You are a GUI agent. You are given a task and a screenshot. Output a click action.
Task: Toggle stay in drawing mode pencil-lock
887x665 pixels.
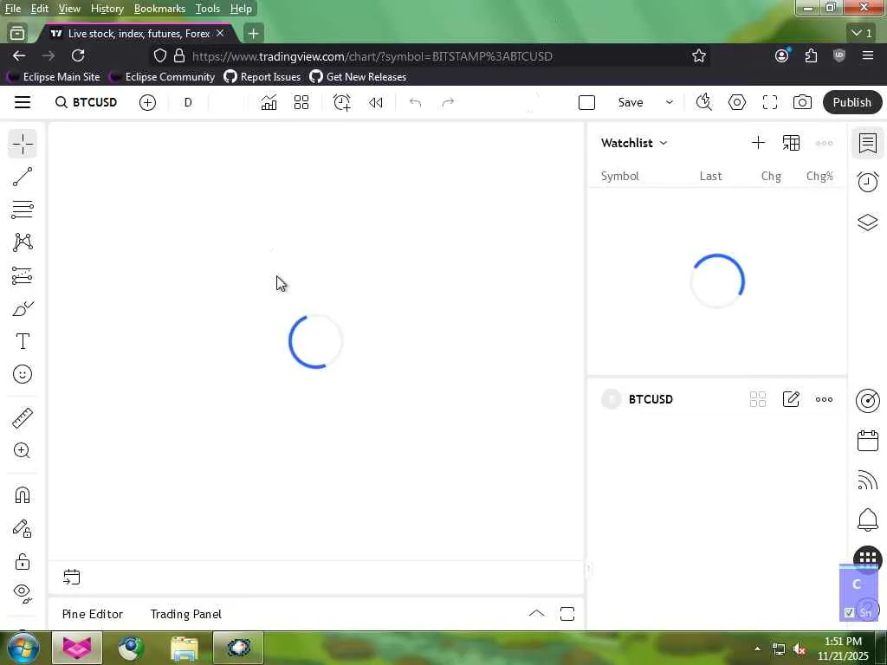coord(23,528)
